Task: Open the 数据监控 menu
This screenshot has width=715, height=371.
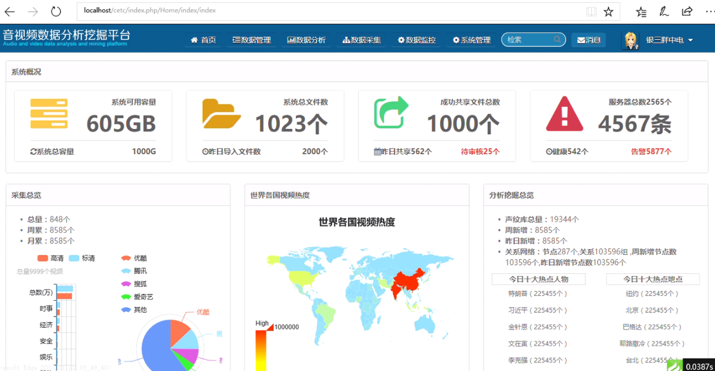Action: 417,40
